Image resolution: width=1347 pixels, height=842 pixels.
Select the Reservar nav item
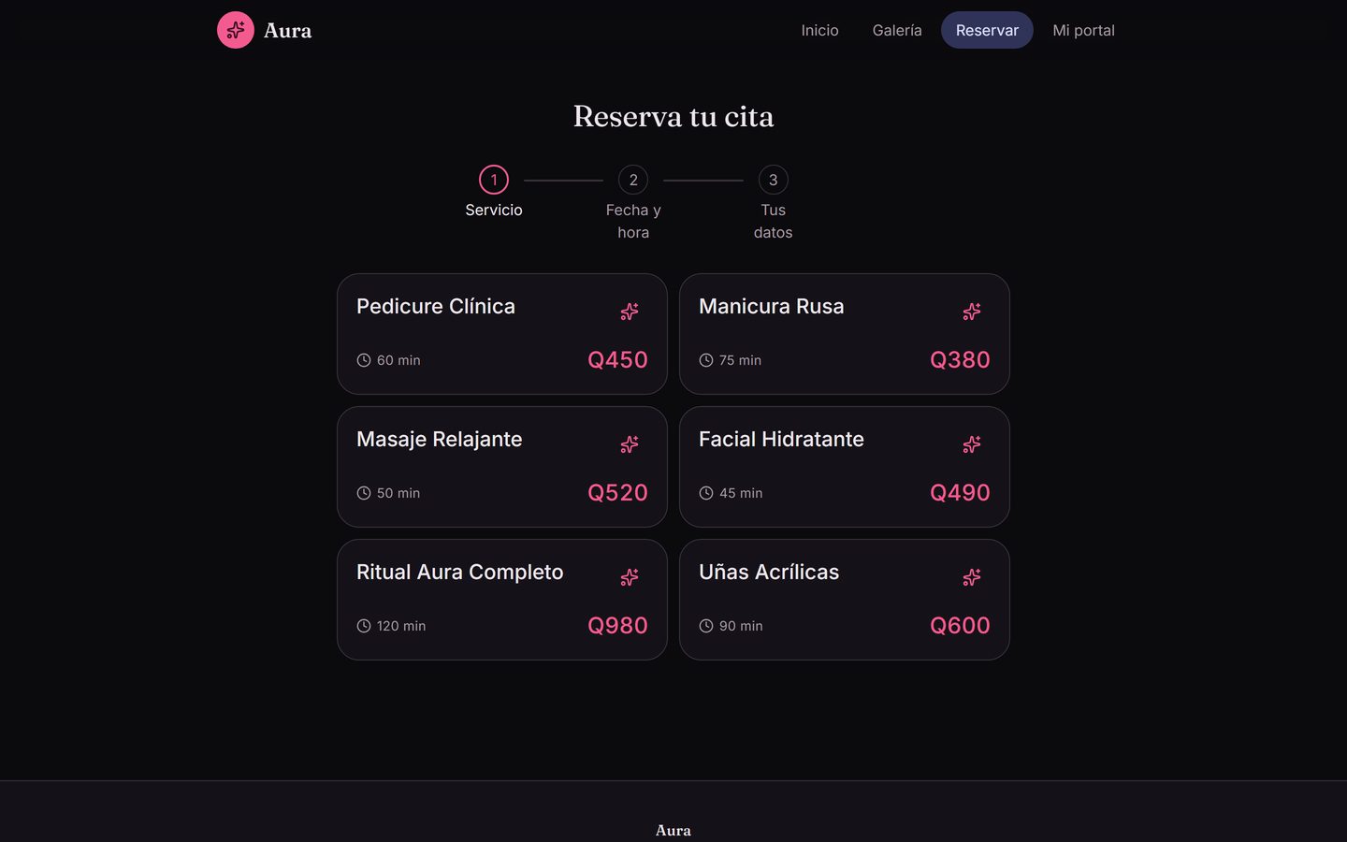[x=987, y=30]
